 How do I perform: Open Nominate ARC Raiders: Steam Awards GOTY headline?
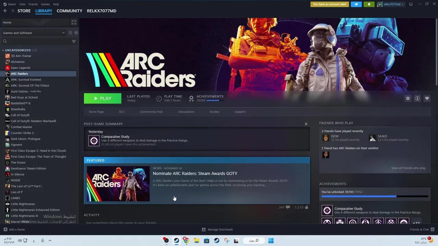coord(195,174)
